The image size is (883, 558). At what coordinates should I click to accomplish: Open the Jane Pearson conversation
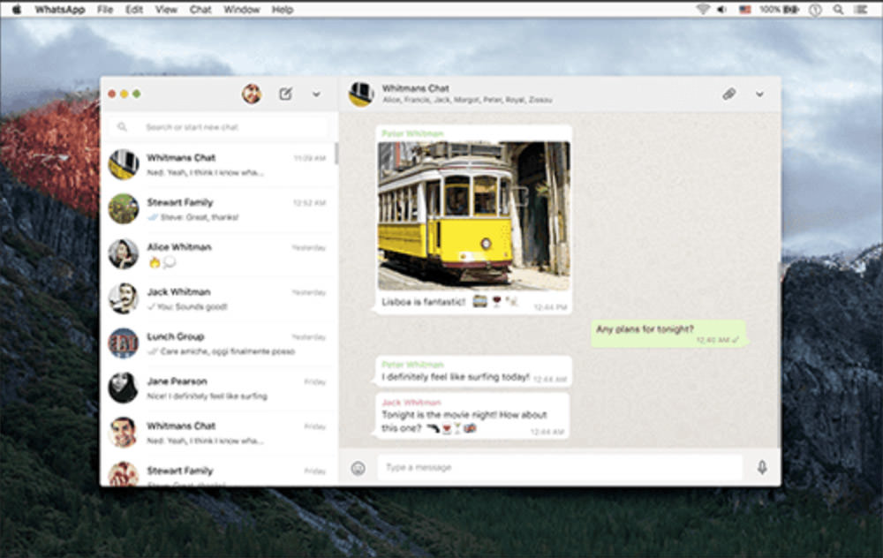pyautogui.click(x=218, y=388)
